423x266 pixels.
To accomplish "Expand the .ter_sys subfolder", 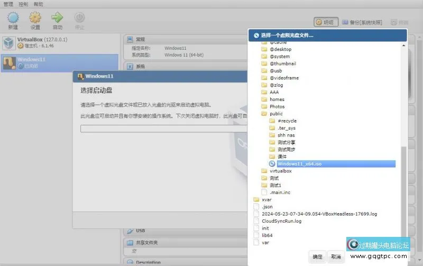I will point(272,128).
